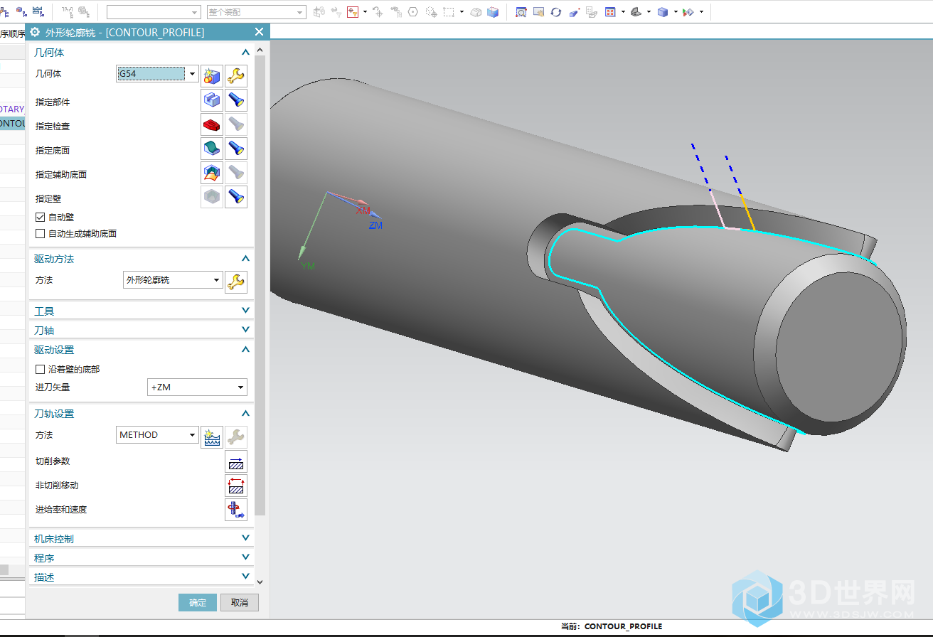Click the scrollbar down arrow in dialog
The image size is (933, 637).
click(x=260, y=581)
